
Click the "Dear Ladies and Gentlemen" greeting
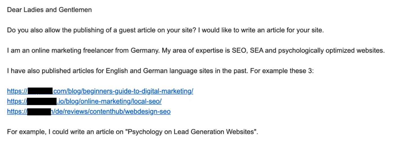click(49, 10)
